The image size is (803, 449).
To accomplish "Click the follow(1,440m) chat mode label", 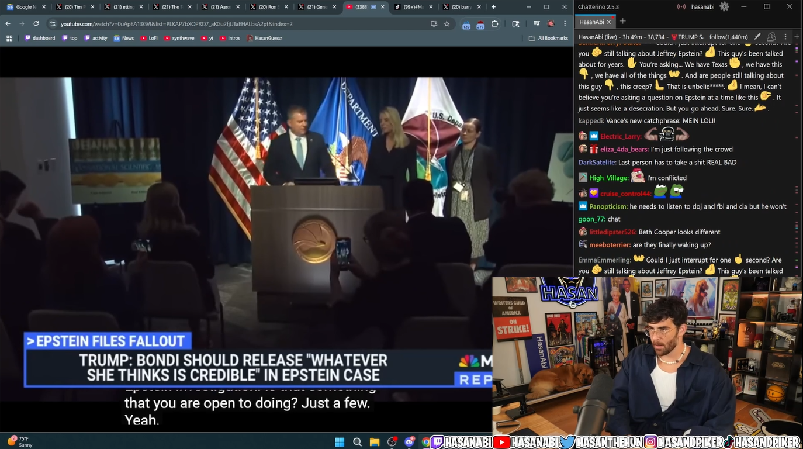I will (x=728, y=37).
